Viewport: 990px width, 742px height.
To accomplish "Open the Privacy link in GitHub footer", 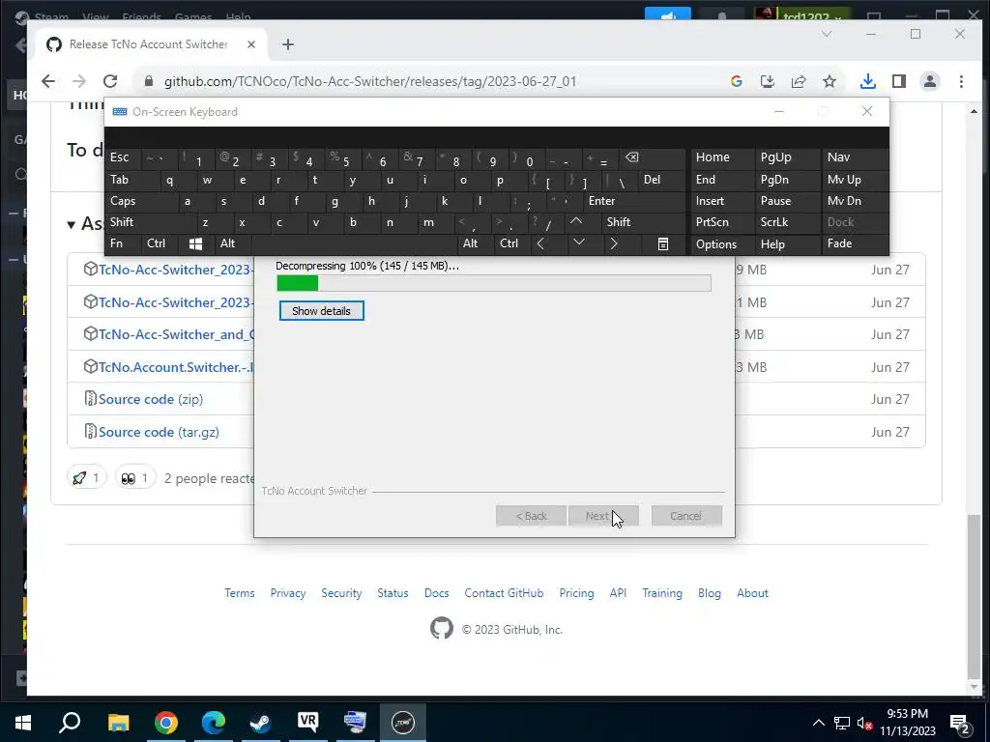I will click(288, 593).
